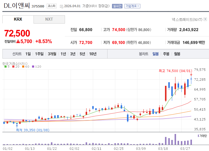
Task: Click the 한국거래소(KRX) chart caption
Action: pyautogui.click(x=15, y=64)
